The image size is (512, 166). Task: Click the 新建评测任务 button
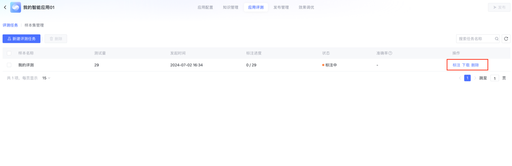tap(21, 39)
